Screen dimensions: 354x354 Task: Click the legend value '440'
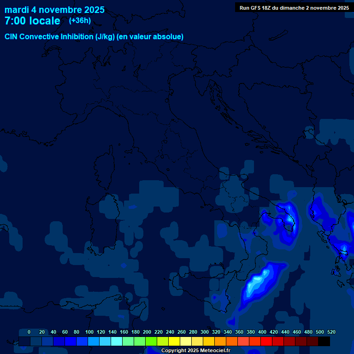(x=285, y=332)
